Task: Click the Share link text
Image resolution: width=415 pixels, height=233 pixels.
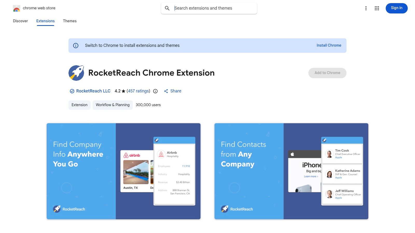Action: click(x=176, y=91)
